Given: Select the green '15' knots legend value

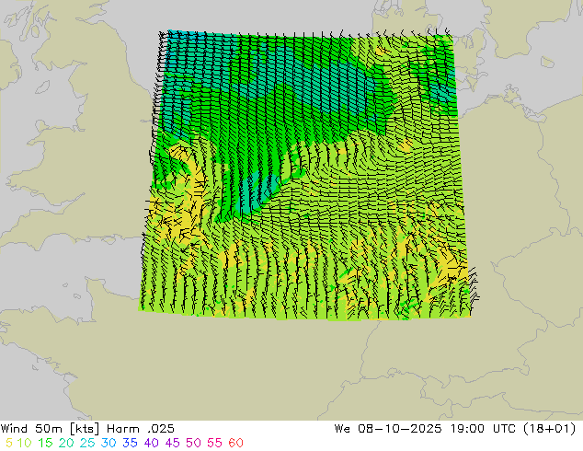Looking at the screenshot, I should (45, 443).
